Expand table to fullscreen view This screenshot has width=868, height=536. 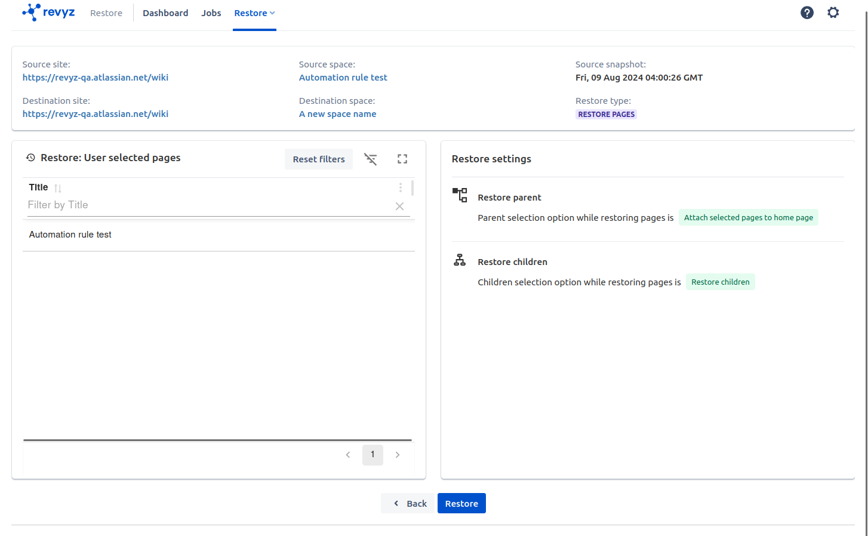pos(402,159)
